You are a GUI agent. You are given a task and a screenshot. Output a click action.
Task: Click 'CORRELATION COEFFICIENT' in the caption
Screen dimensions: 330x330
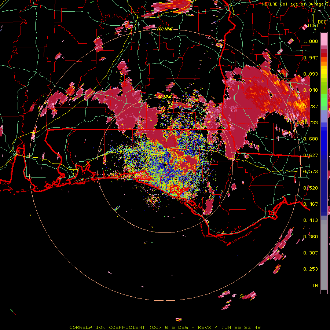tap(107, 327)
